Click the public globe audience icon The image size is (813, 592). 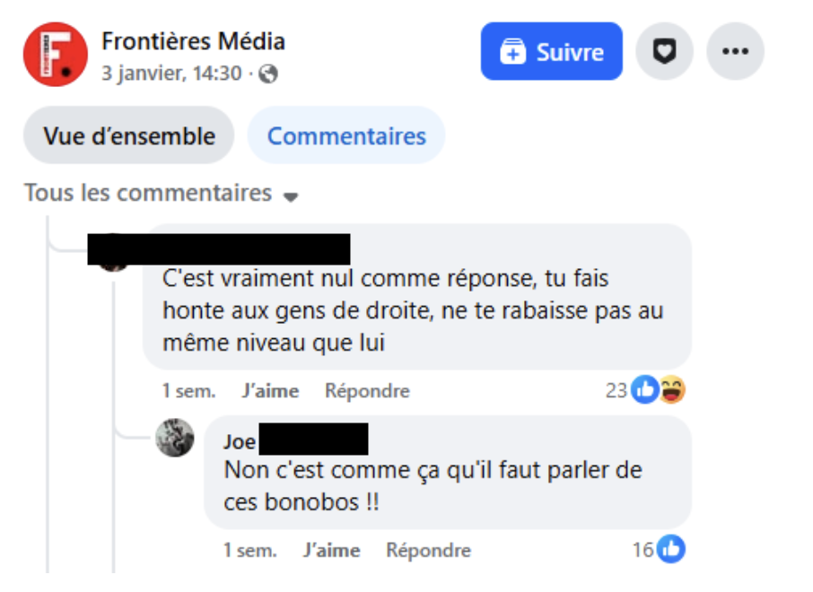[x=267, y=74]
